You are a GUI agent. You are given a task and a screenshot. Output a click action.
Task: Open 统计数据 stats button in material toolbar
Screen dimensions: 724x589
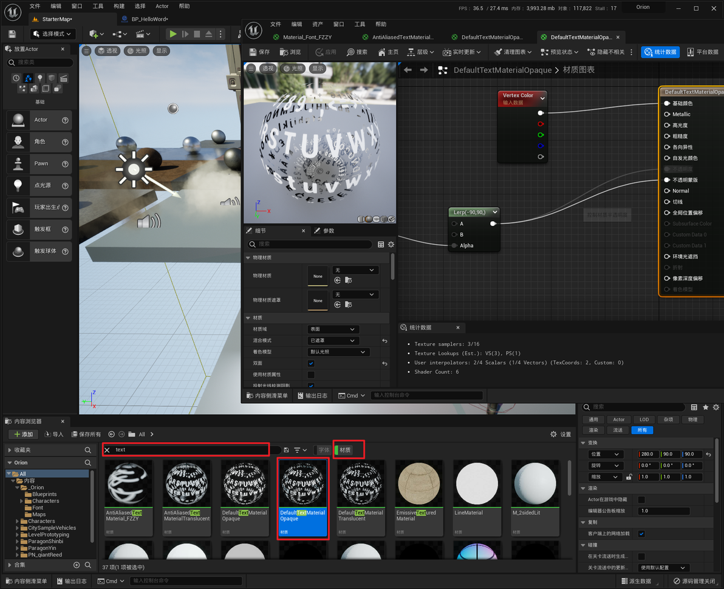pyautogui.click(x=660, y=52)
